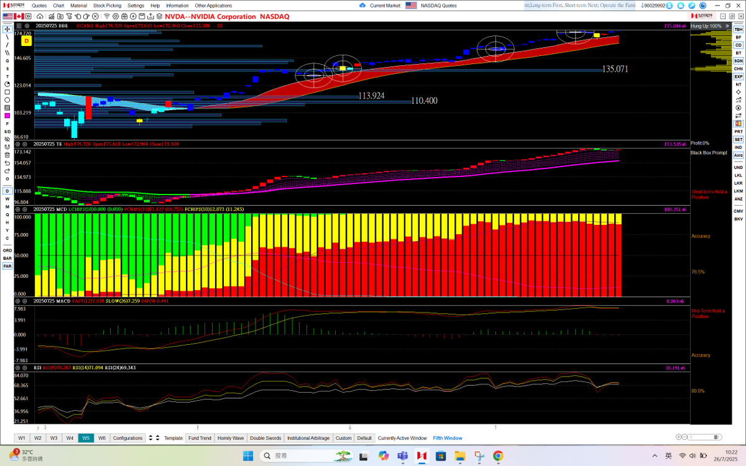Toggle the CD button in right sidebar

pos(739,45)
